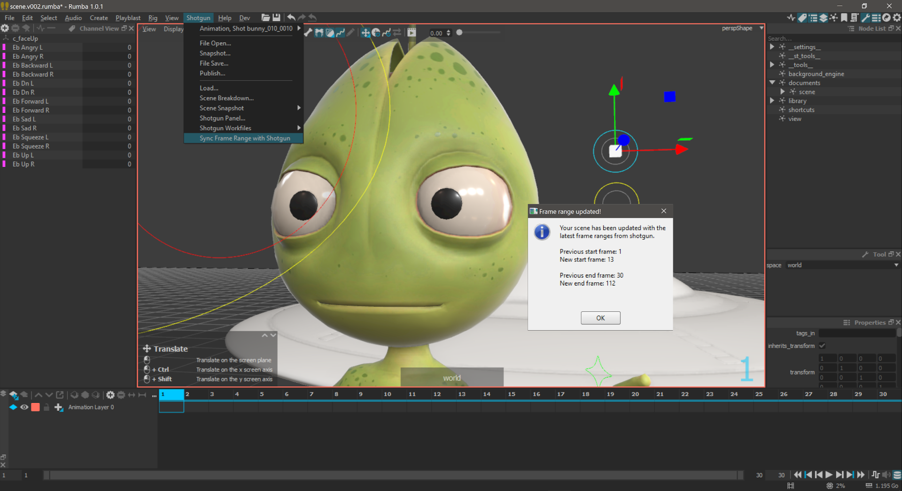Open the Rig menu

point(153,18)
